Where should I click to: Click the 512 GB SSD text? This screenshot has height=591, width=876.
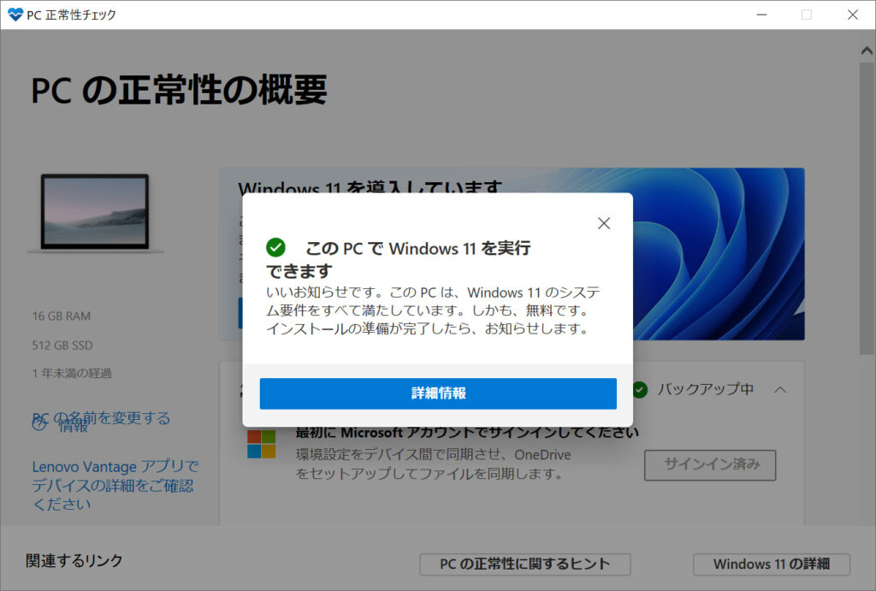pos(62,346)
